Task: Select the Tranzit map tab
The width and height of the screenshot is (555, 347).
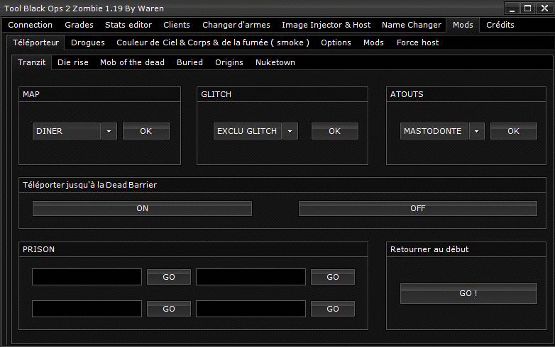Action: coord(32,62)
